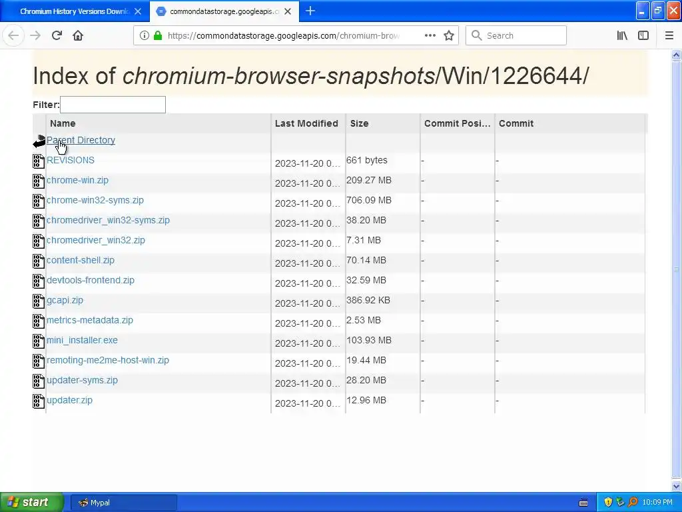Screen dimensions: 682x512
Task: Click the file icon beside mini_installer.exe
Action: [39, 341]
